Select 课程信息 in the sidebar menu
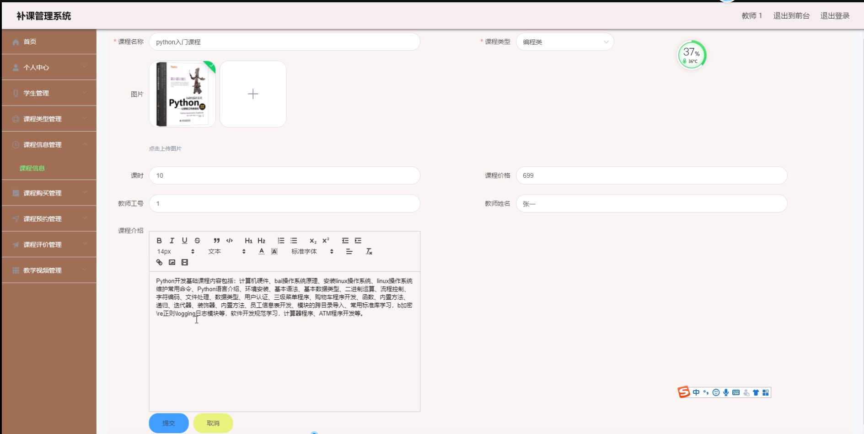The width and height of the screenshot is (864, 434). pos(32,168)
